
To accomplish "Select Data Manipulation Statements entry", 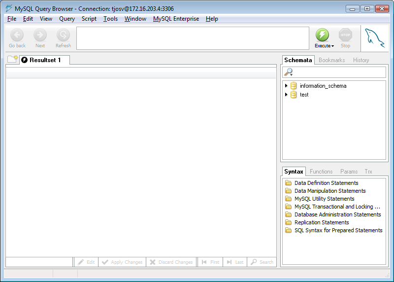I will point(330,191).
